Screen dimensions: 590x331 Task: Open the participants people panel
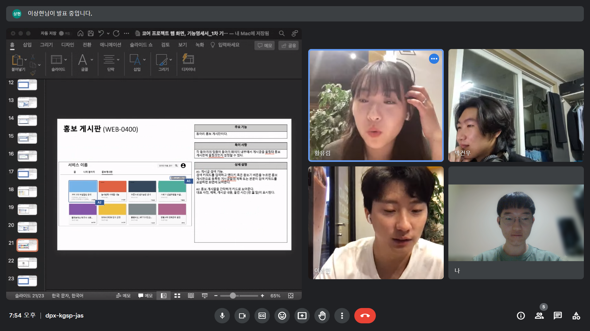[x=539, y=316]
